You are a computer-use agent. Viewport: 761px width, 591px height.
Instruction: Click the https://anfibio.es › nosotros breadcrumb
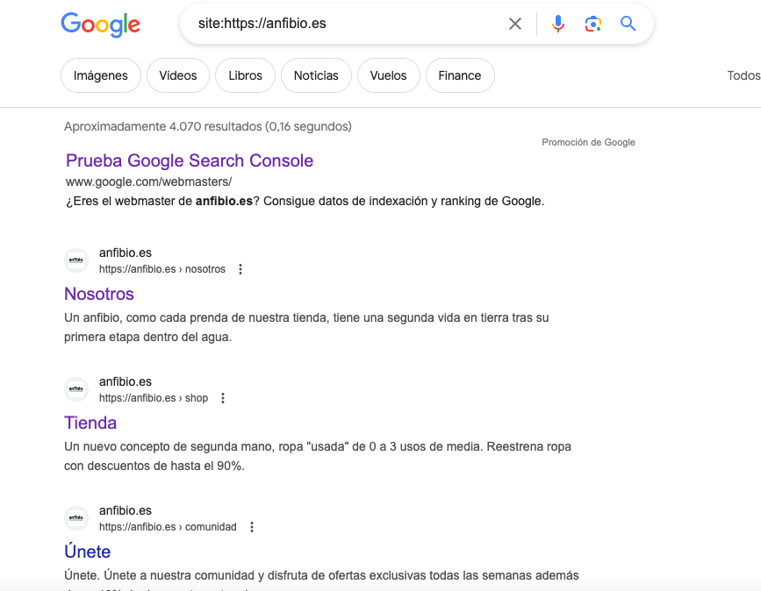click(x=162, y=269)
